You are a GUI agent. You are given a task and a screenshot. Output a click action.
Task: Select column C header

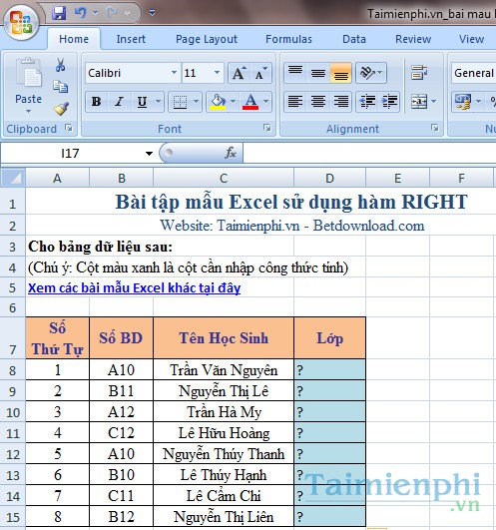pos(224,178)
